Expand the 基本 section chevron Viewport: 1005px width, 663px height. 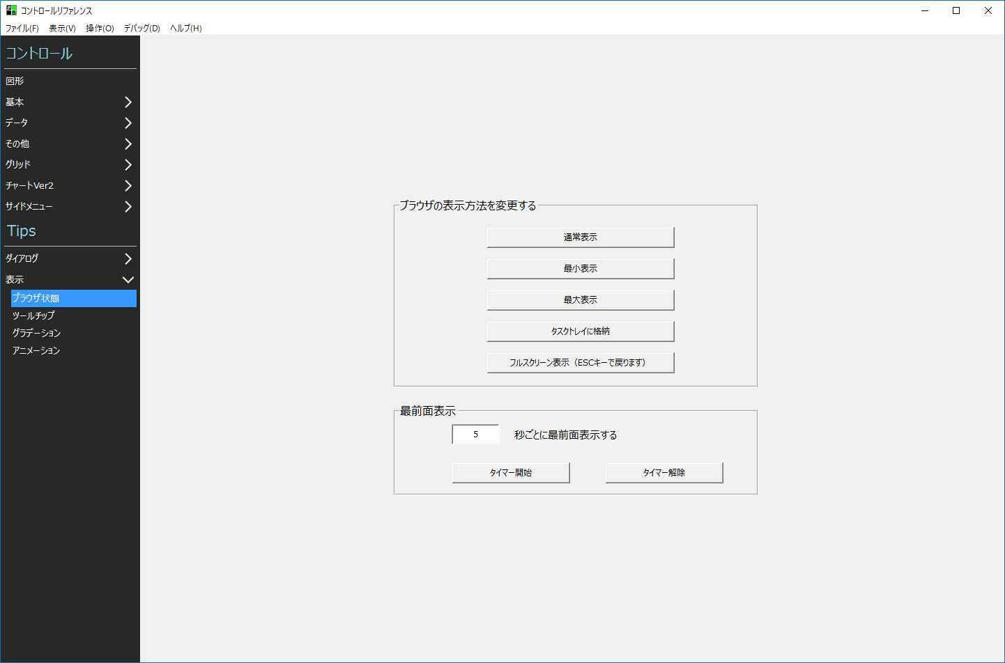[x=128, y=102]
